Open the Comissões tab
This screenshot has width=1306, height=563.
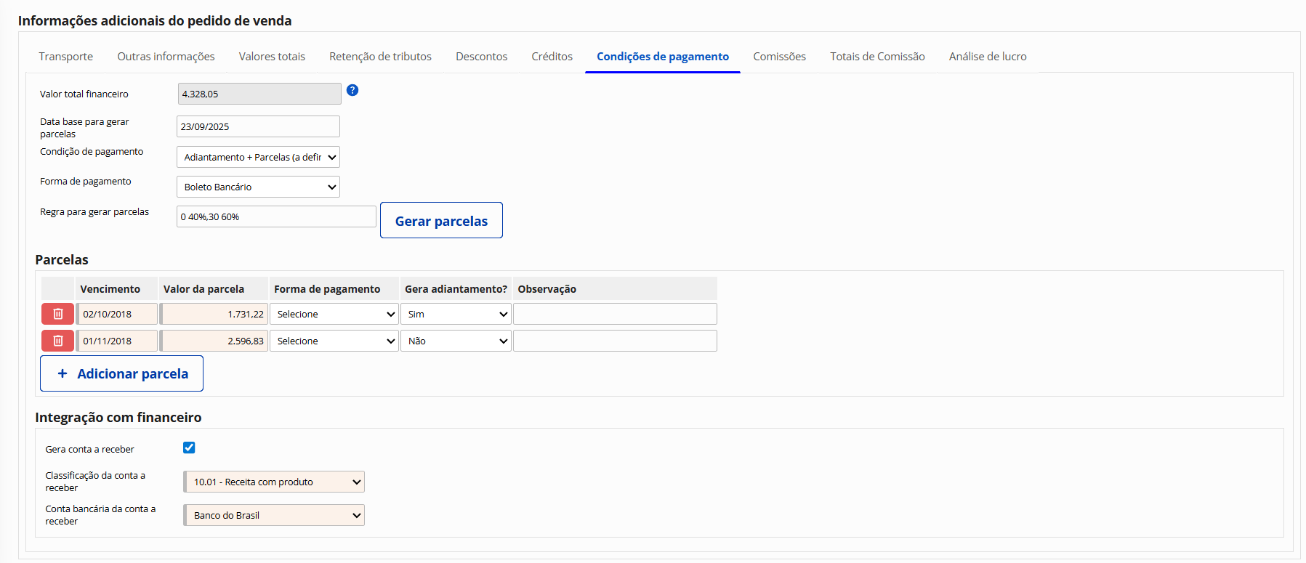[779, 57]
